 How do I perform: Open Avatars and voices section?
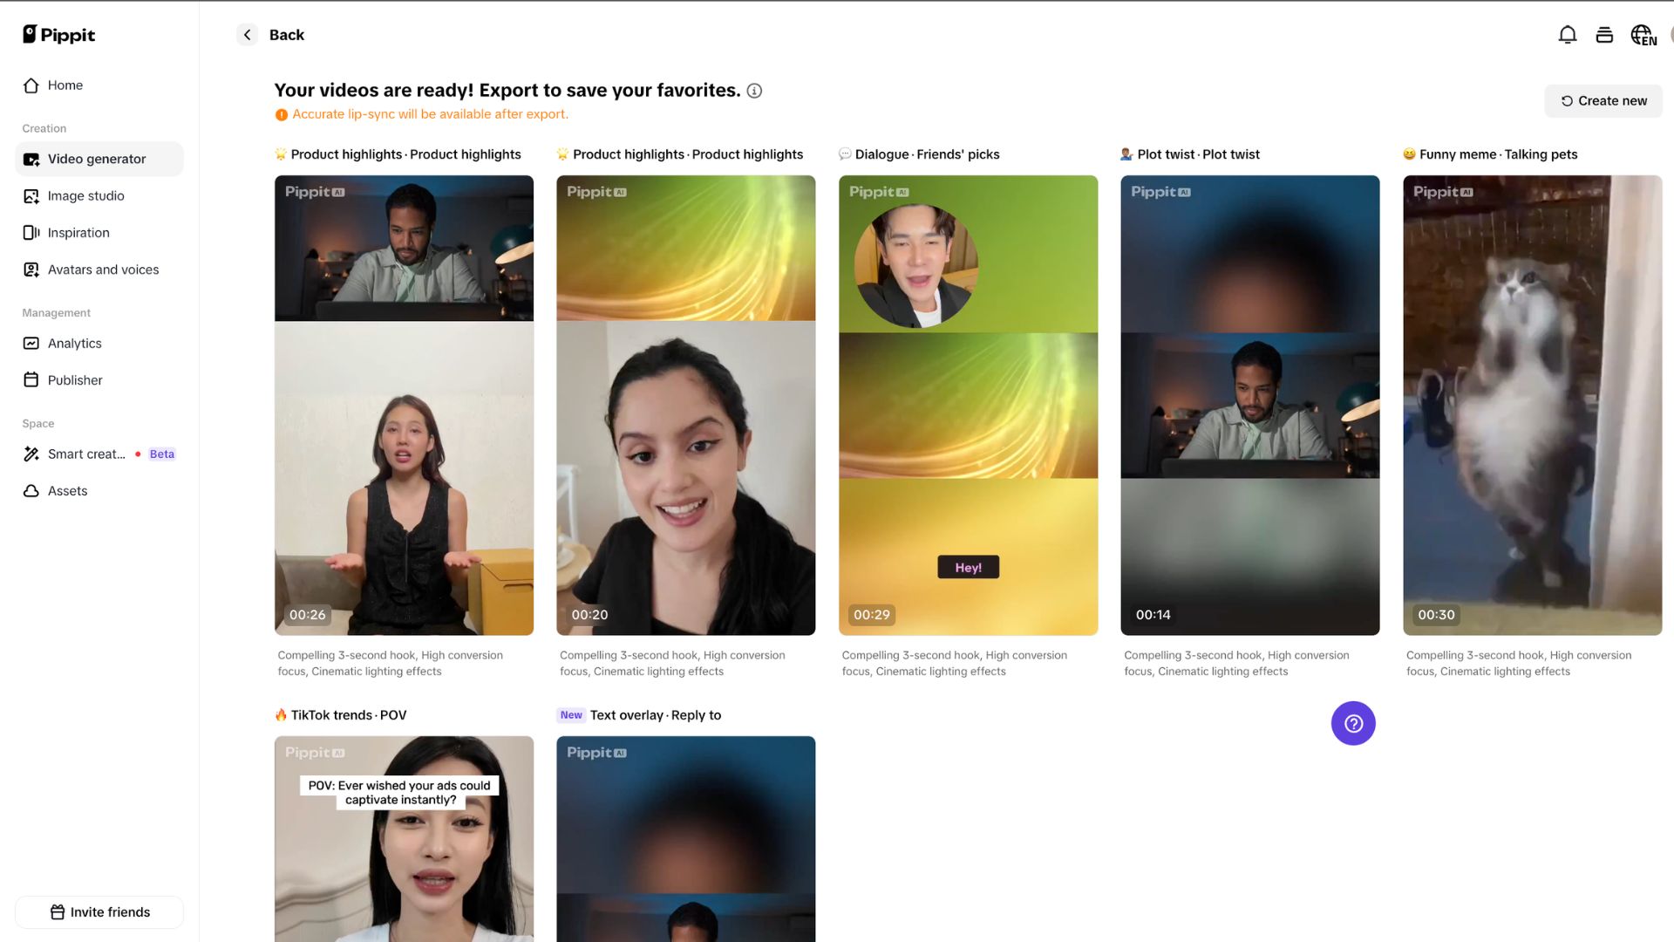pos(103,270)
